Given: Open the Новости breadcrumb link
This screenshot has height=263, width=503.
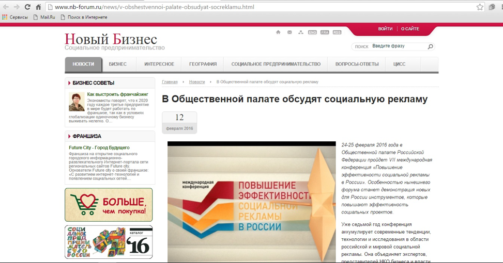Looking at the screenshot, I should tap(197, 82).
